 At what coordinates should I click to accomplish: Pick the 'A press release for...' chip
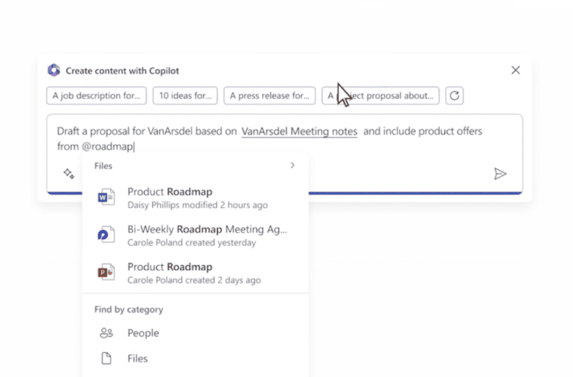click(269, 95)
